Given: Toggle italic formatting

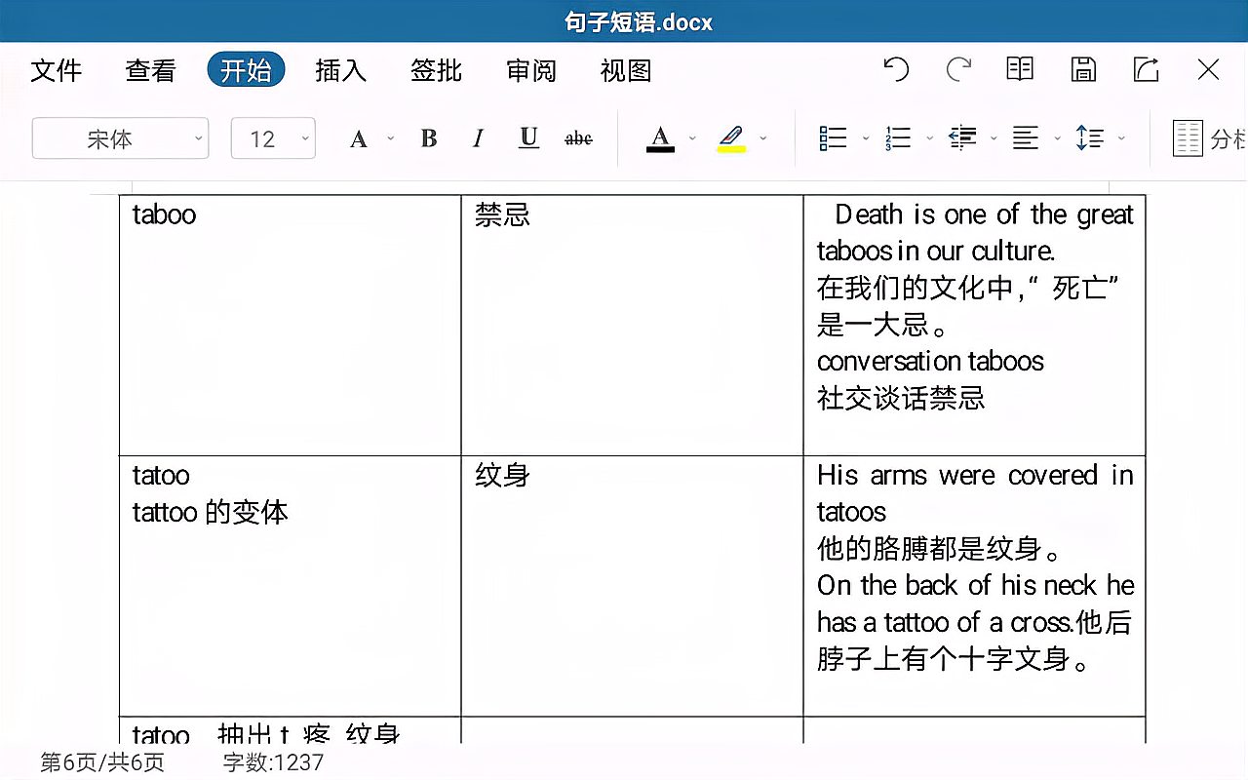Looking at the screenshot, I should click(478, 138).
